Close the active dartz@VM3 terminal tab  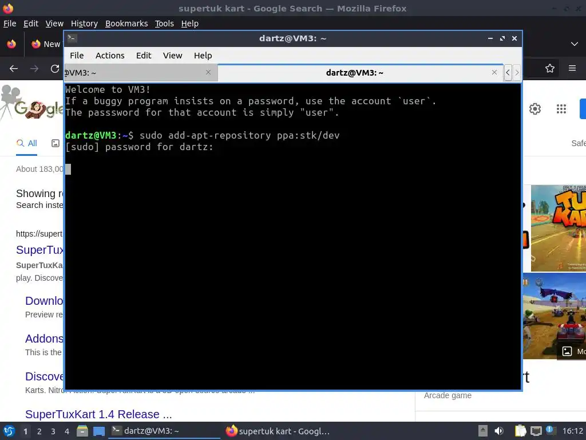point(494,72)
